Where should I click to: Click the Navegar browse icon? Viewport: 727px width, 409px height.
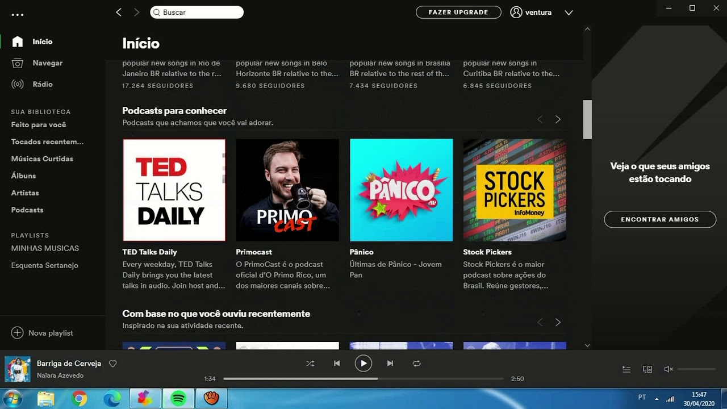pos(18,63)
